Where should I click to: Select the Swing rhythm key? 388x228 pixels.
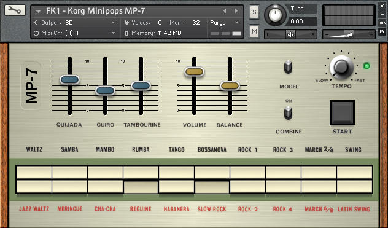pyautogui.click(x=355, y=172)
